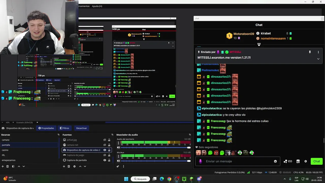Adjust Mic/Aux volume slider
The height and width of the screenshot is (183, 325).
click(155, 161)
